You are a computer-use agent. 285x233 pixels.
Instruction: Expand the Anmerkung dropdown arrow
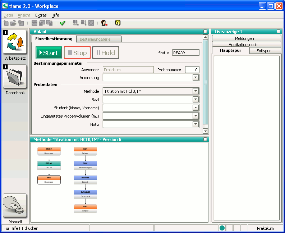click(x=196, y=77)
